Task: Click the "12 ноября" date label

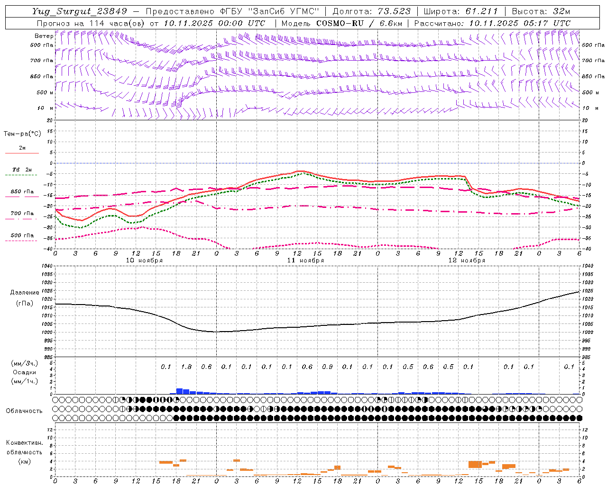Action: pos(467,260)
